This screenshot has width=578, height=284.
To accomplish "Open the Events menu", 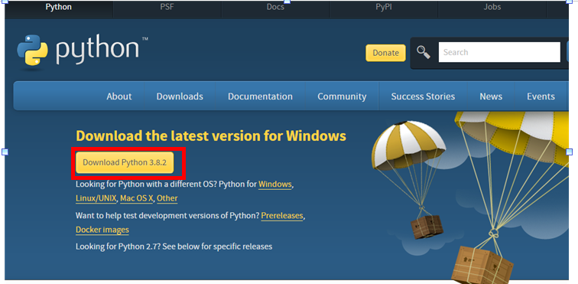I will [x=541, y=96].
